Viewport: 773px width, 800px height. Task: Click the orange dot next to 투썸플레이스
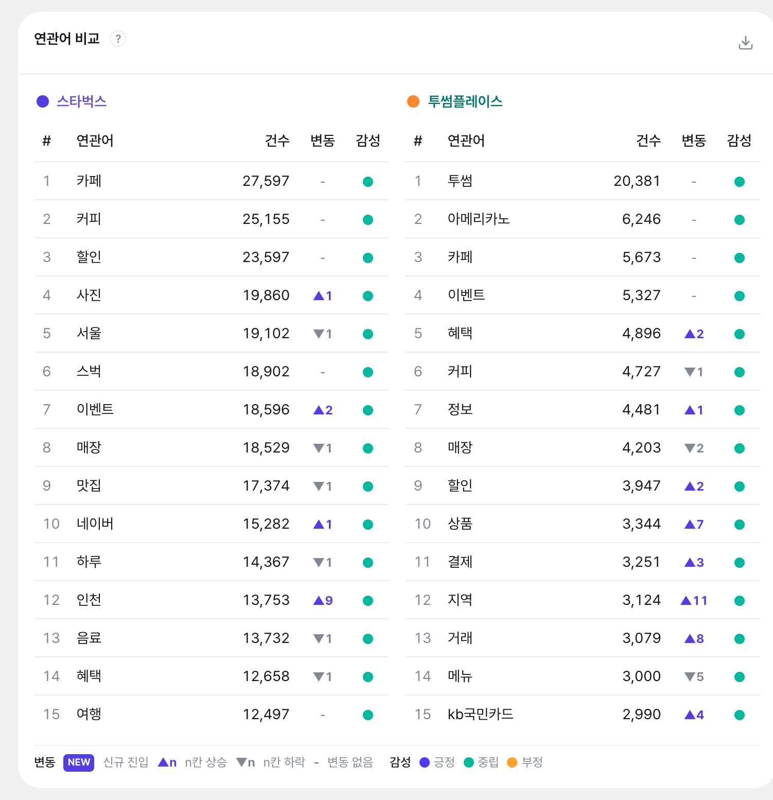(413, 101)
